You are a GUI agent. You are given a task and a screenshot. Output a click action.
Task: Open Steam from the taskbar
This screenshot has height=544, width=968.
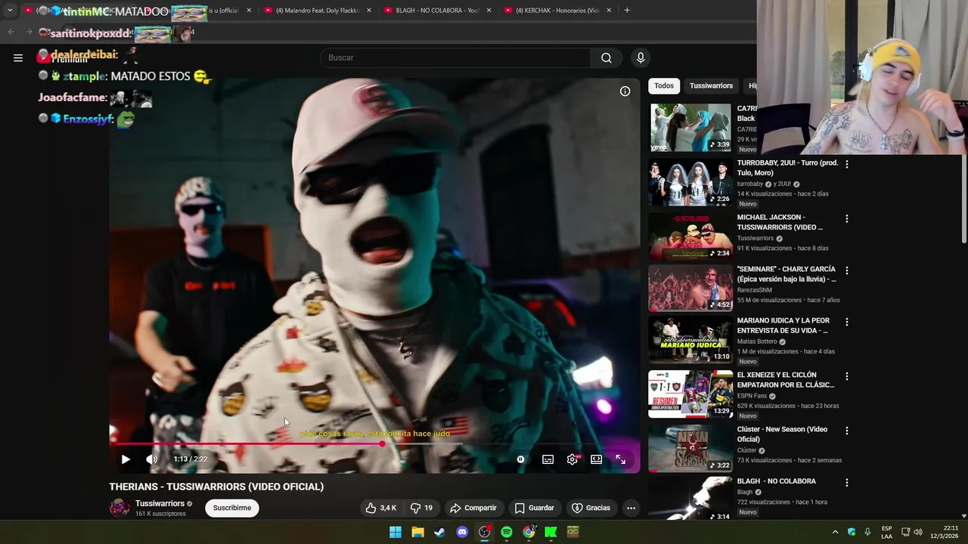tap(439, 532)
